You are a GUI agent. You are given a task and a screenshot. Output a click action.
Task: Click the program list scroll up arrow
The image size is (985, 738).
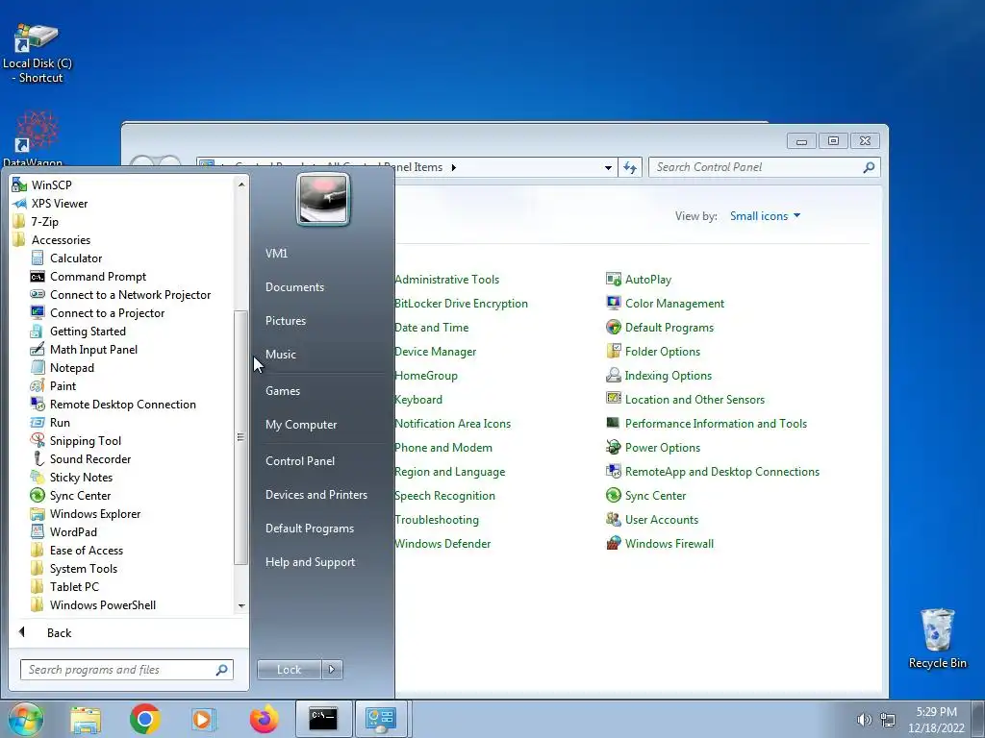click(x=241, y=184)
